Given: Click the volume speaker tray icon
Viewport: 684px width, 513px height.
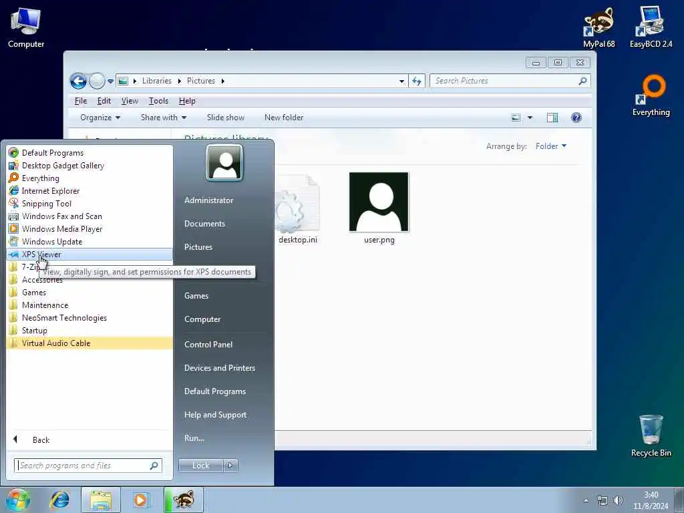Looking at the screenshot, I should point(618,500).
